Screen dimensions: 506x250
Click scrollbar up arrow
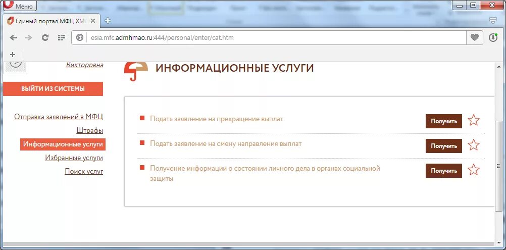(x=500, y=66)
